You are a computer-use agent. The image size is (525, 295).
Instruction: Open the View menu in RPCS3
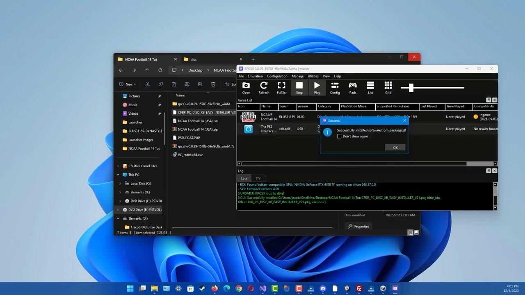point(326,76)
